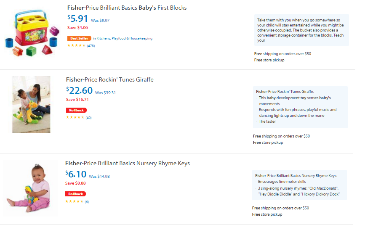Click First Blocks description text box

(301, 30)
